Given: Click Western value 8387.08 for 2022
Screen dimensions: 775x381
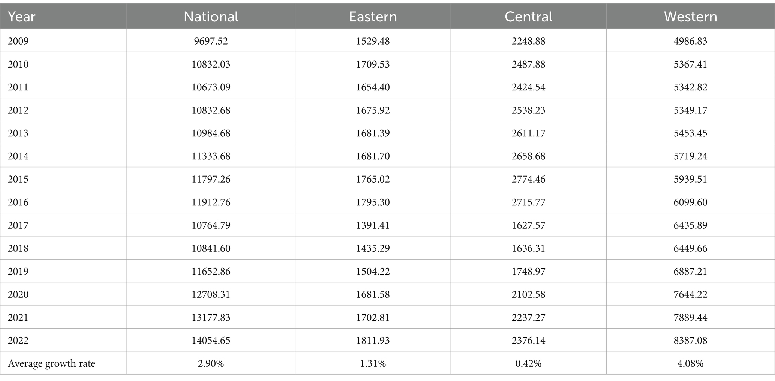Looking at the screenshot, I should pyautogui.click(x=691, y=340).
